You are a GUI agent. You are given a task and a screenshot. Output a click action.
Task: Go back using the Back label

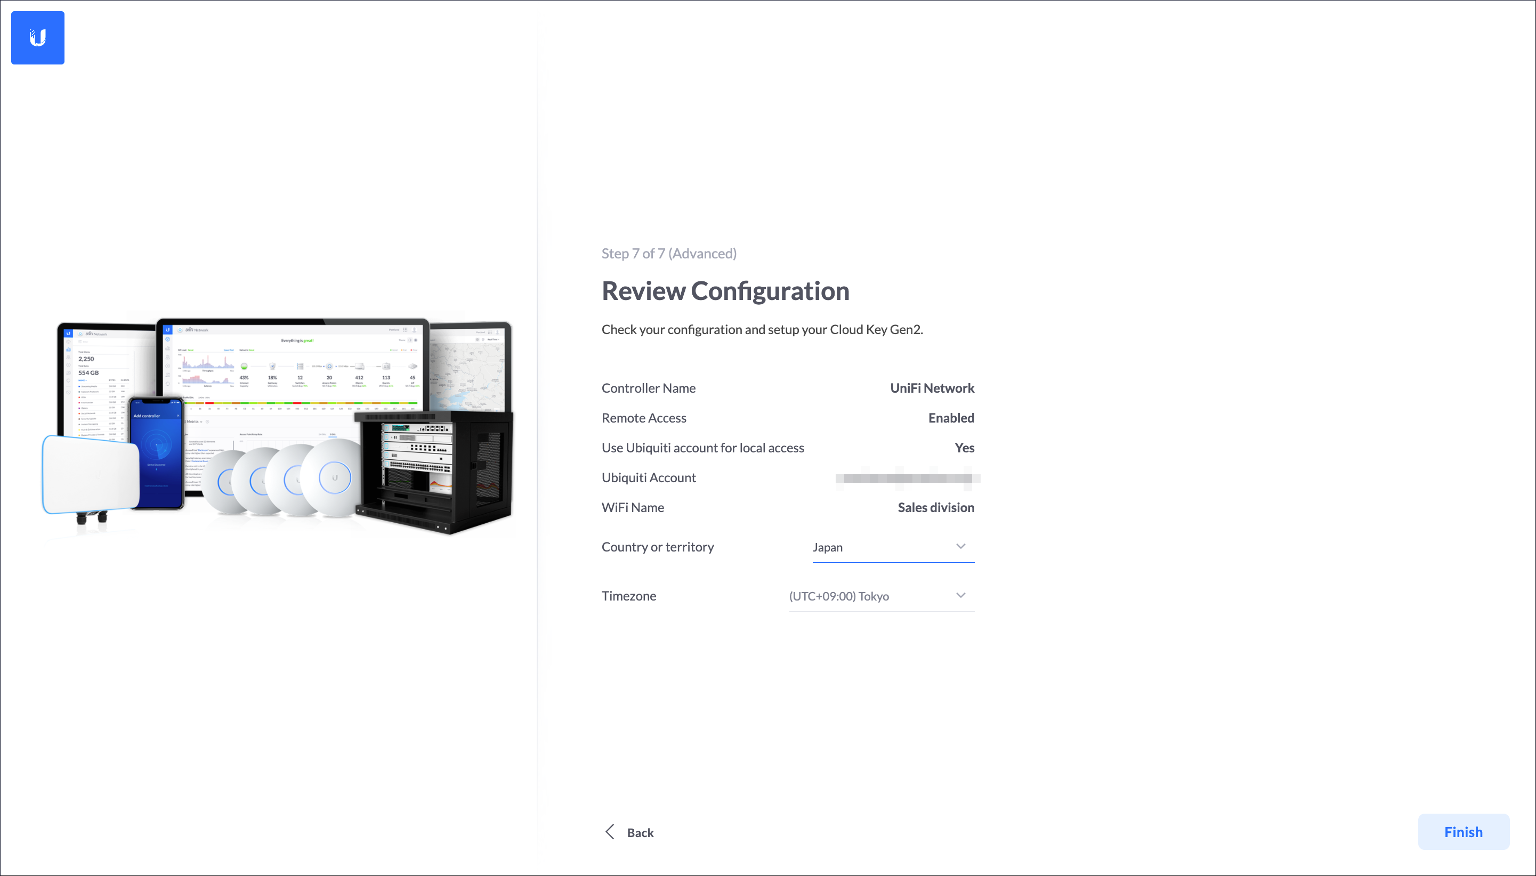click(x=640, y=833)
